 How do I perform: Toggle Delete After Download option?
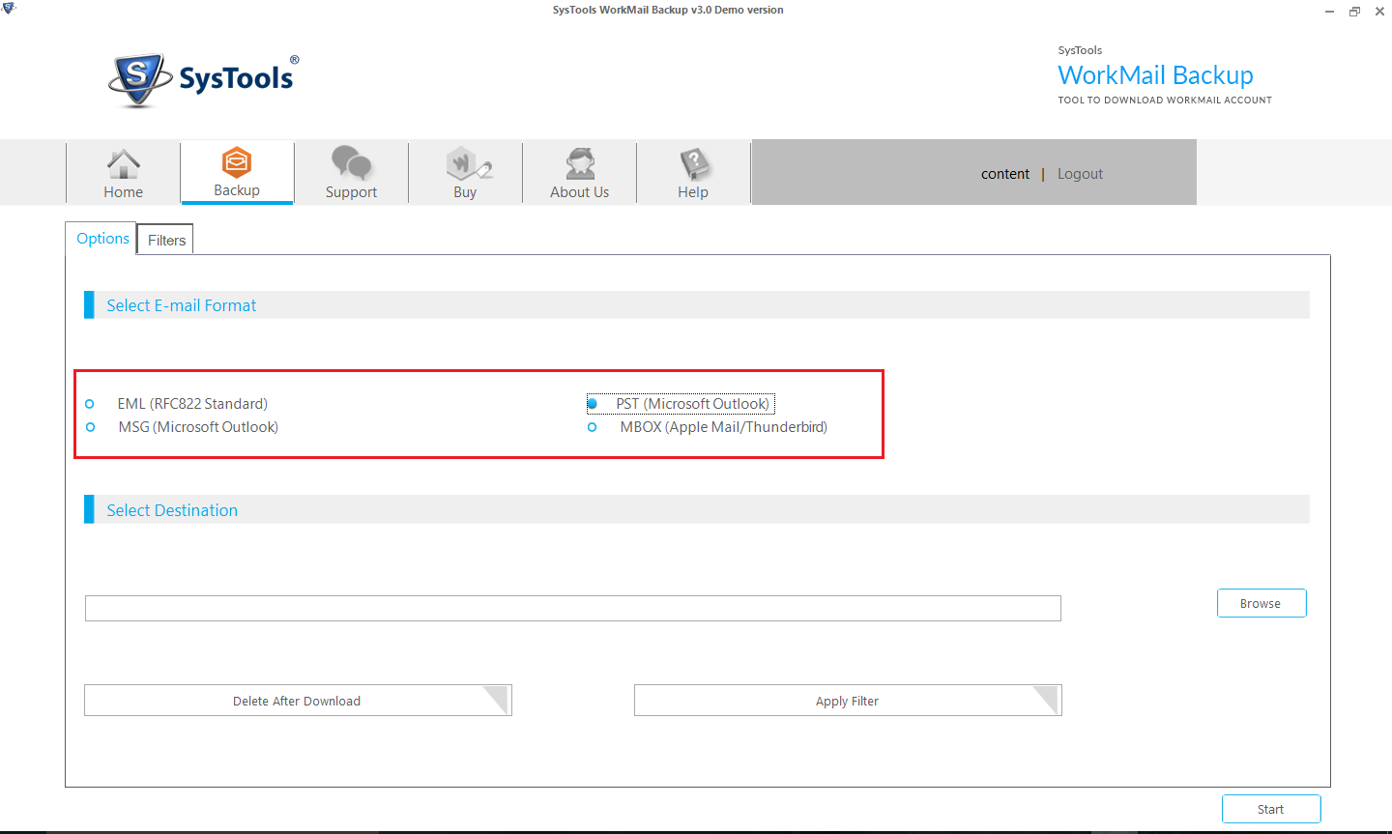click(x=298, y=701)
